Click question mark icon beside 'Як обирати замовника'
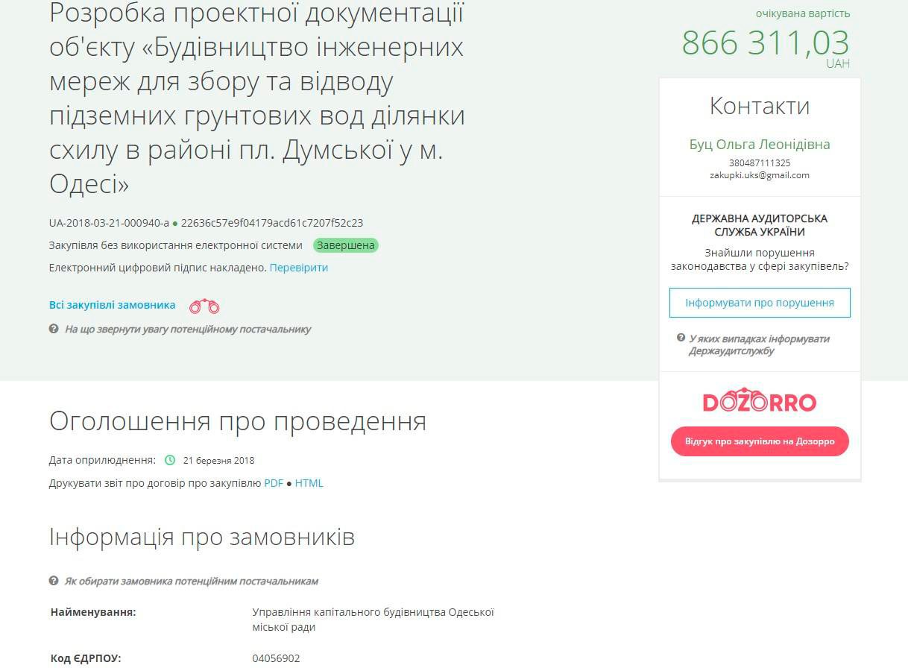Image resolution: width=908 pixels, height=671 pixels. tap(54, 581)
